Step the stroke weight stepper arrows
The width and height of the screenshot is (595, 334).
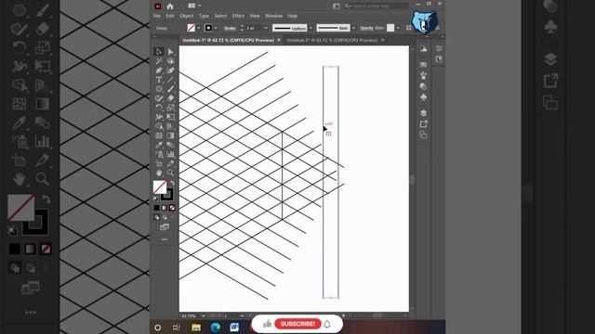[242, 28]
